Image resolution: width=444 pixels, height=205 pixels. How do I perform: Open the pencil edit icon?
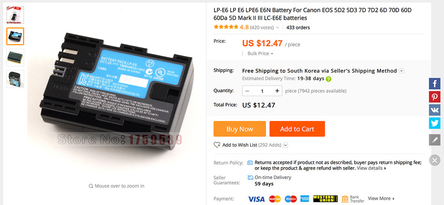[434, 140]
